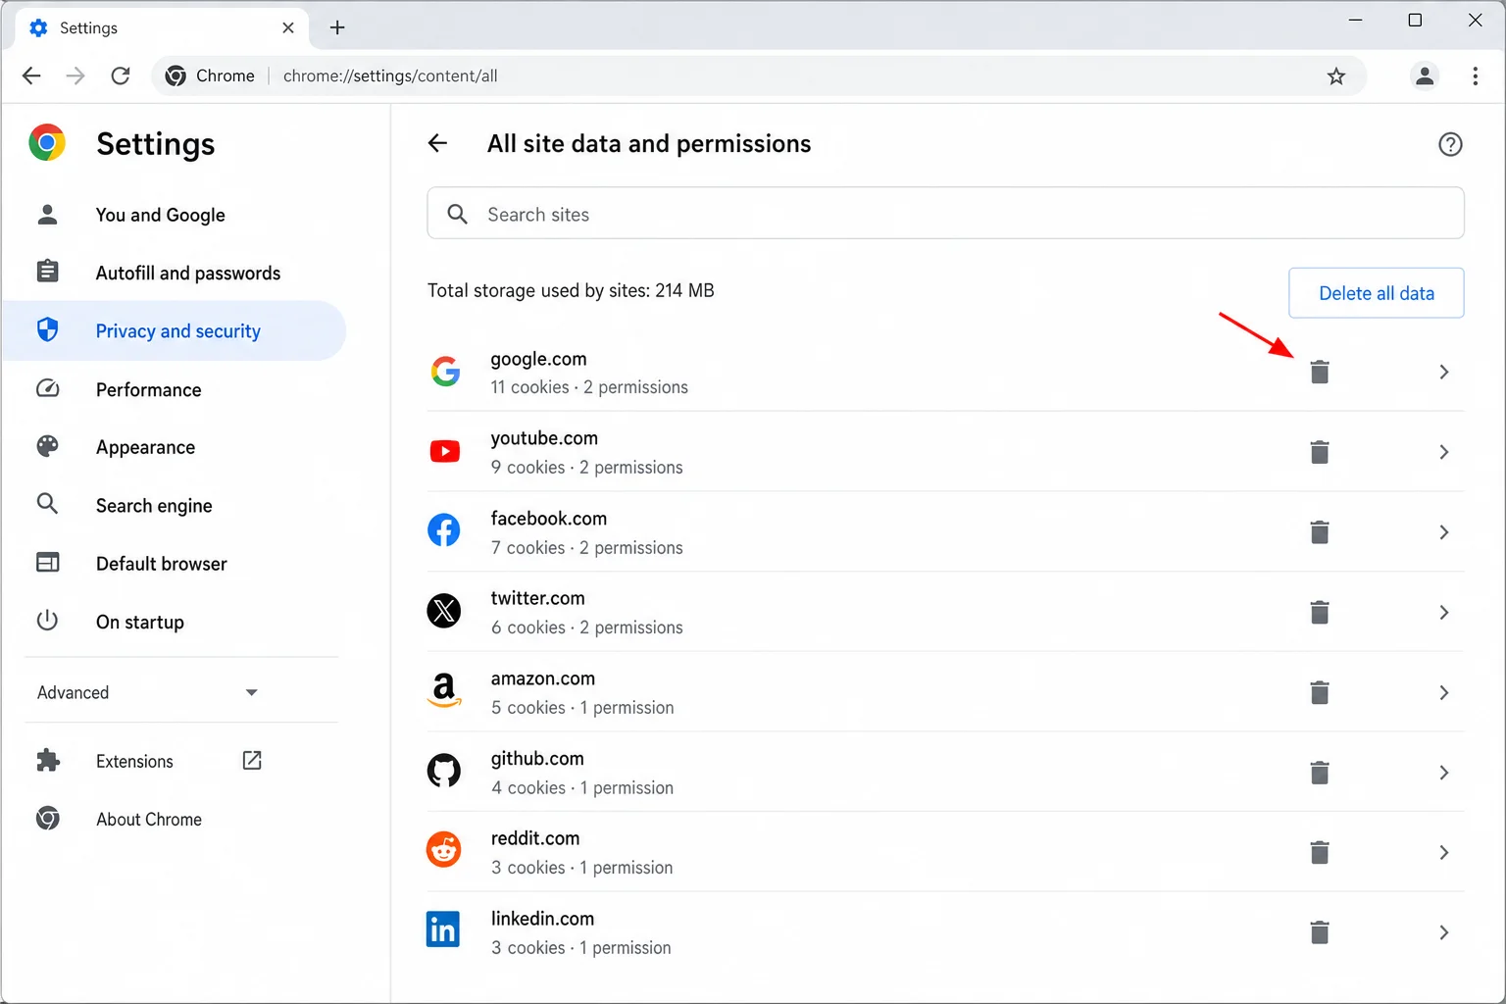1506x1004 pixels.
Task: Open Default browser settings
Action: click(175, 564)
